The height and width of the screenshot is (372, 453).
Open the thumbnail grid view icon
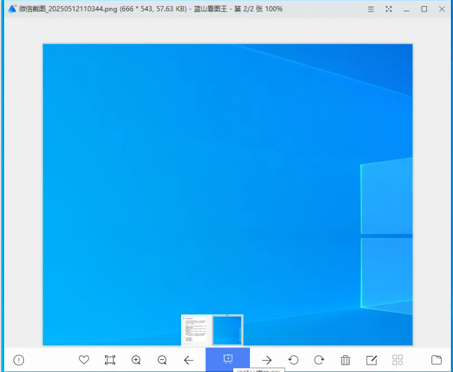click(x=398, y=360)
